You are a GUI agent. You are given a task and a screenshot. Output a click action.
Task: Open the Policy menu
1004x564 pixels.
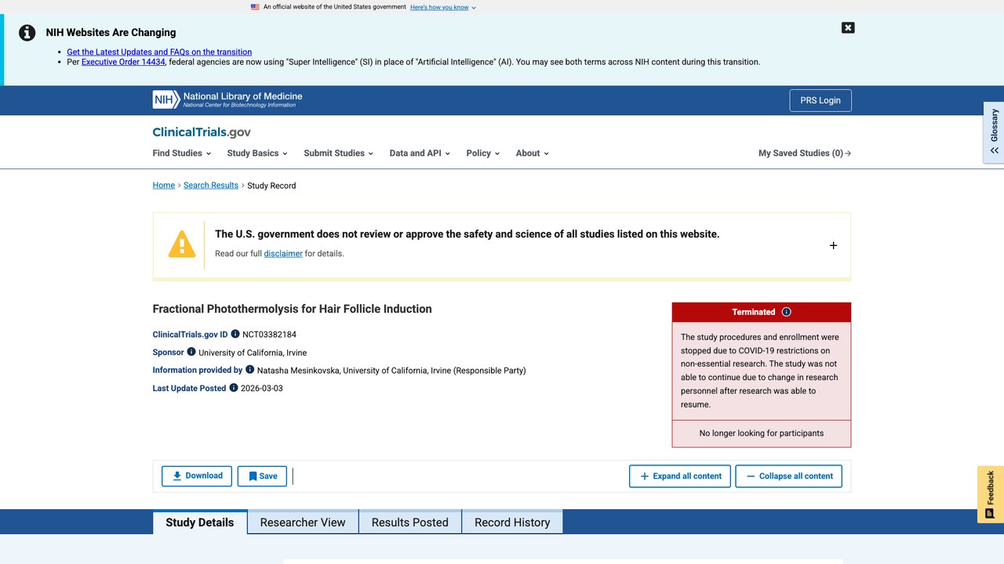(x=482, y=153)
